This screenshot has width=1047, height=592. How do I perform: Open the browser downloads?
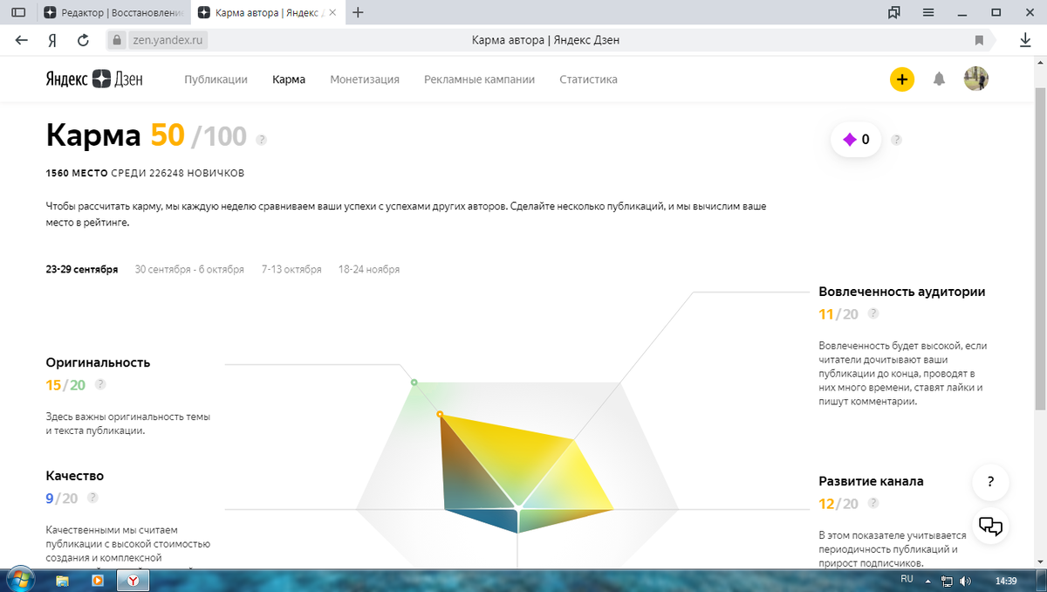[x=1025, y=40]
